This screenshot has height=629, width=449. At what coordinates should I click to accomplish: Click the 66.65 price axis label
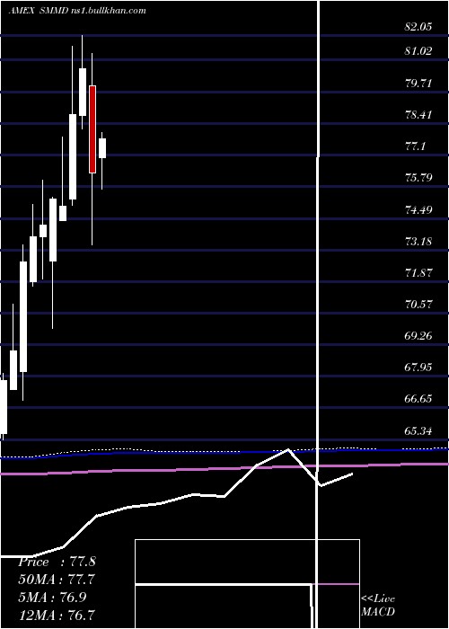[418, 399]
